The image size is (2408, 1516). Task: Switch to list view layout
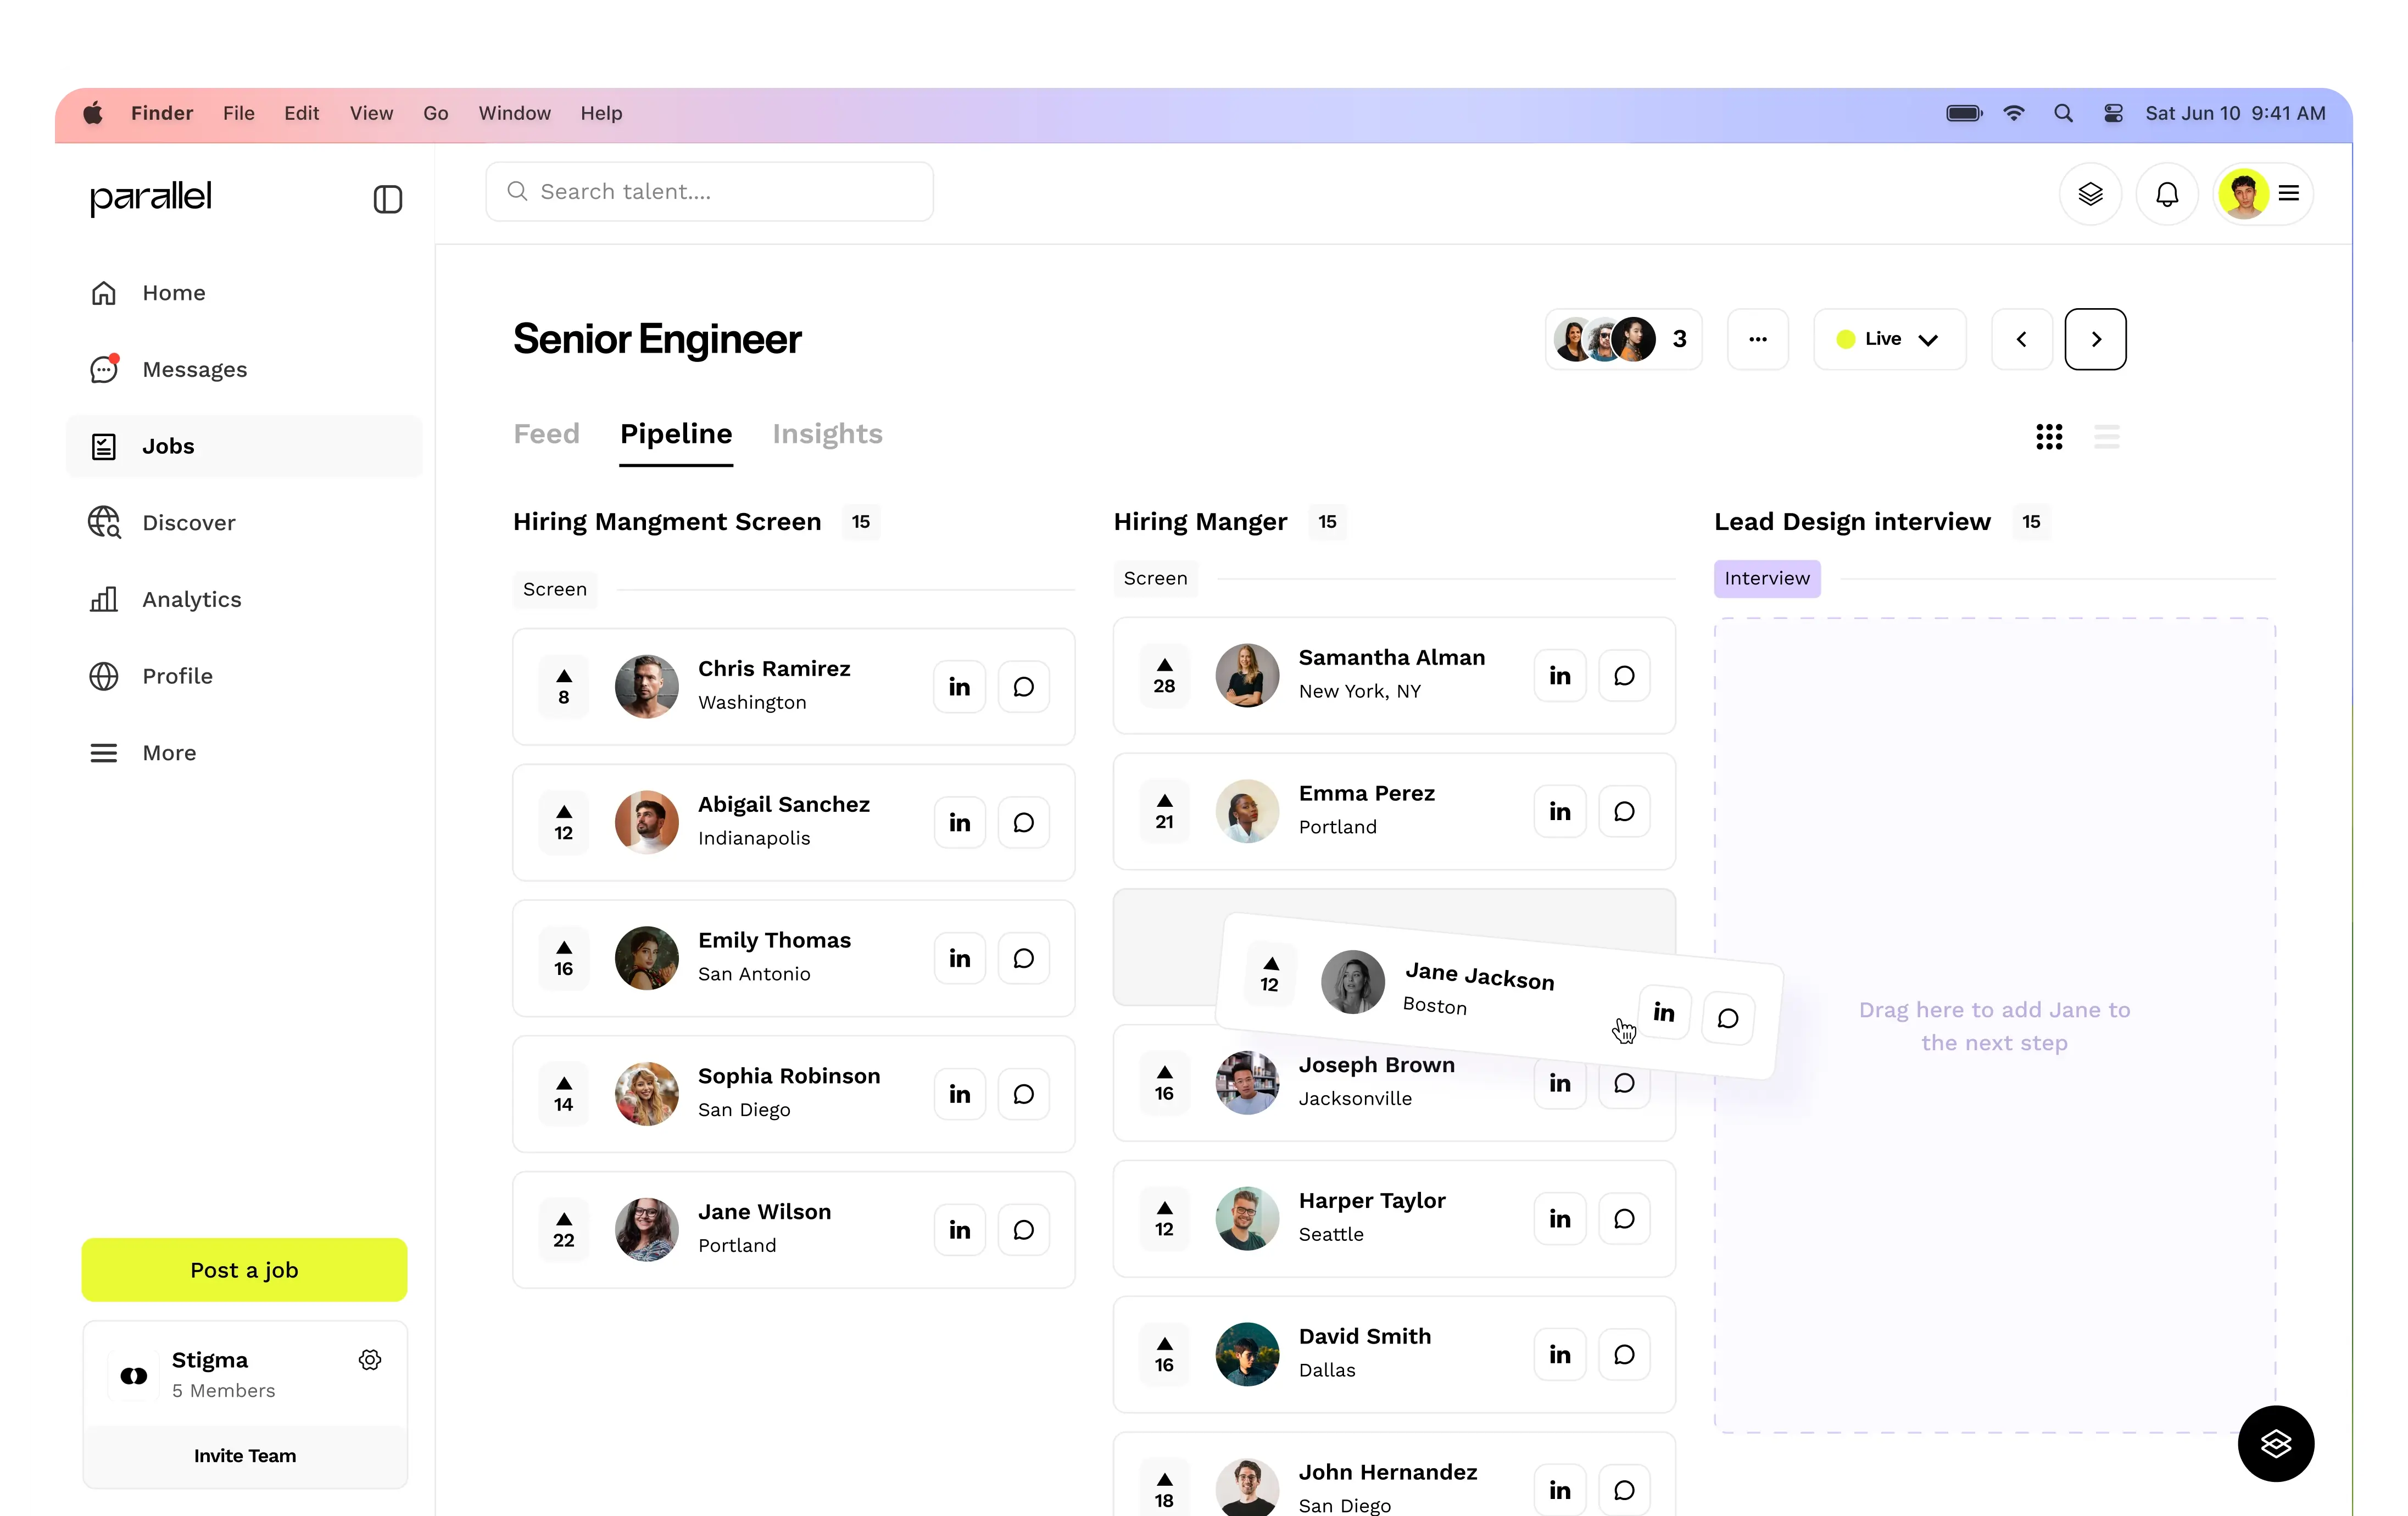pyautogui.click(x=2106, y=436)
